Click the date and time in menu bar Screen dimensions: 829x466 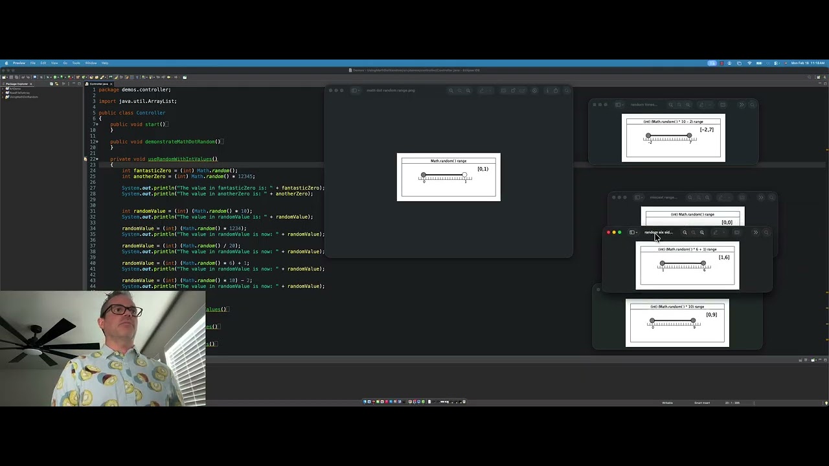808,63
